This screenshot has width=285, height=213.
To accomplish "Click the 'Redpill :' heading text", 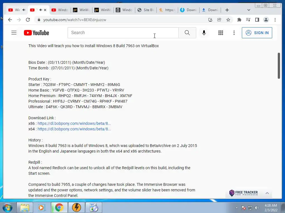I will coord(35,162).
